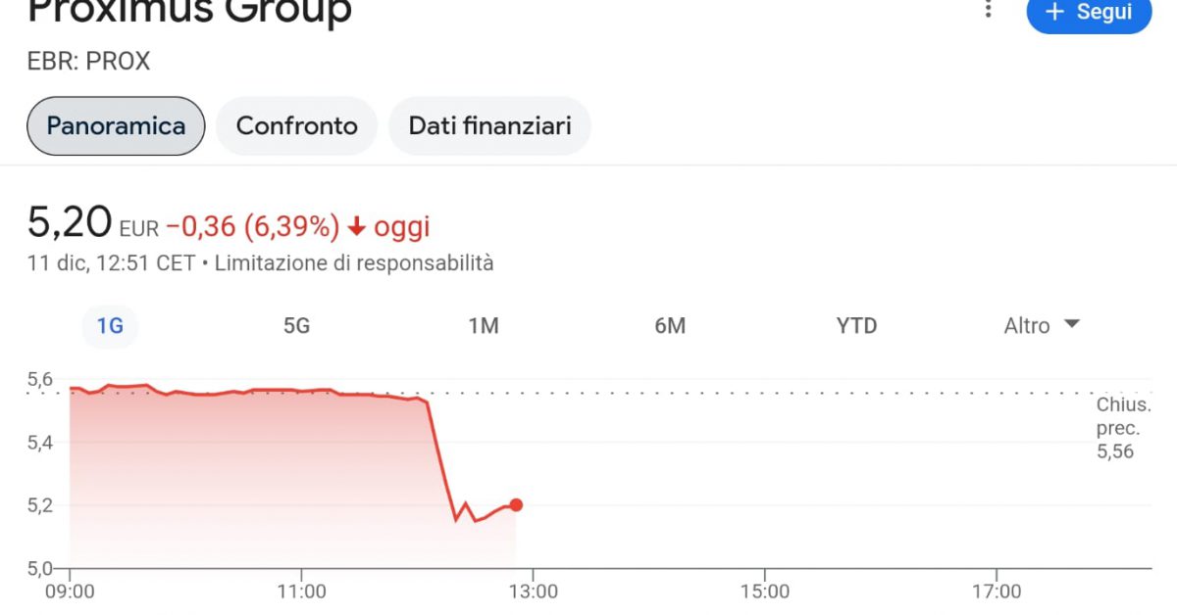Click the Proximus Group title

tap(188, 12)
